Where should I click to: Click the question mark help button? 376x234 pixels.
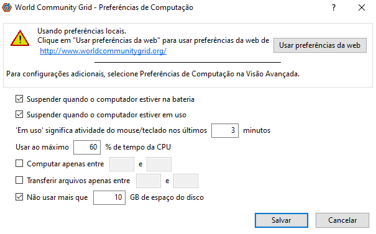tap(334, 7)
